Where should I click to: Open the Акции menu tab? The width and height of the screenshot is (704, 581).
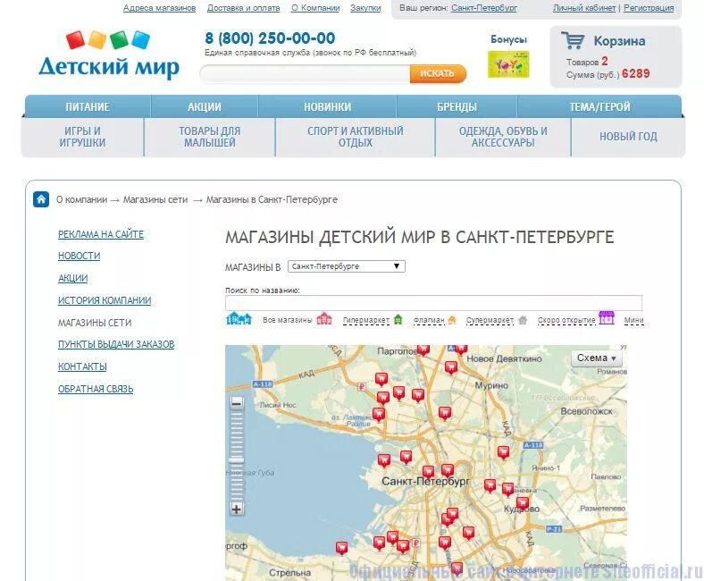[x=205, y=106]
